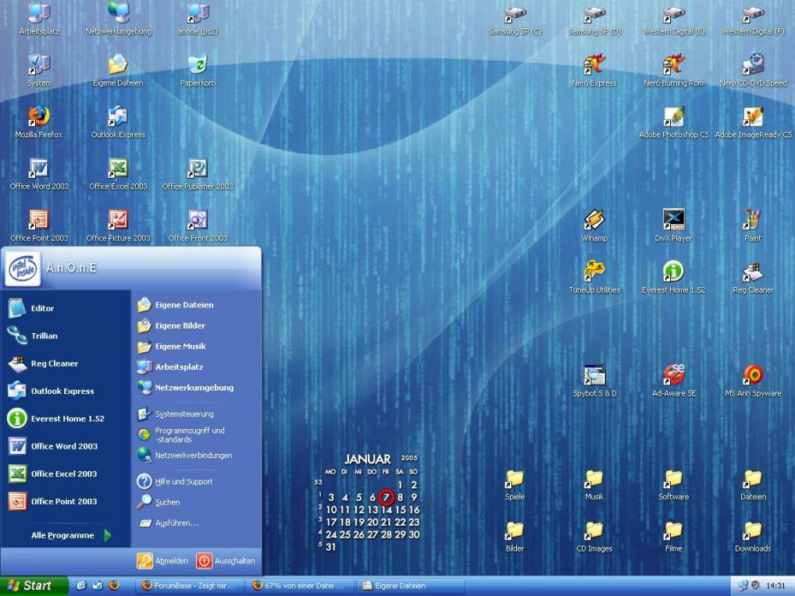This screenshot has width=795, height=596.
Task: Open Programmzugriff und -standards
Action: coord(196,435)
